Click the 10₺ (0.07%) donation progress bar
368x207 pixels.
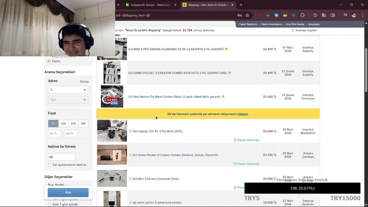(302, 188)
